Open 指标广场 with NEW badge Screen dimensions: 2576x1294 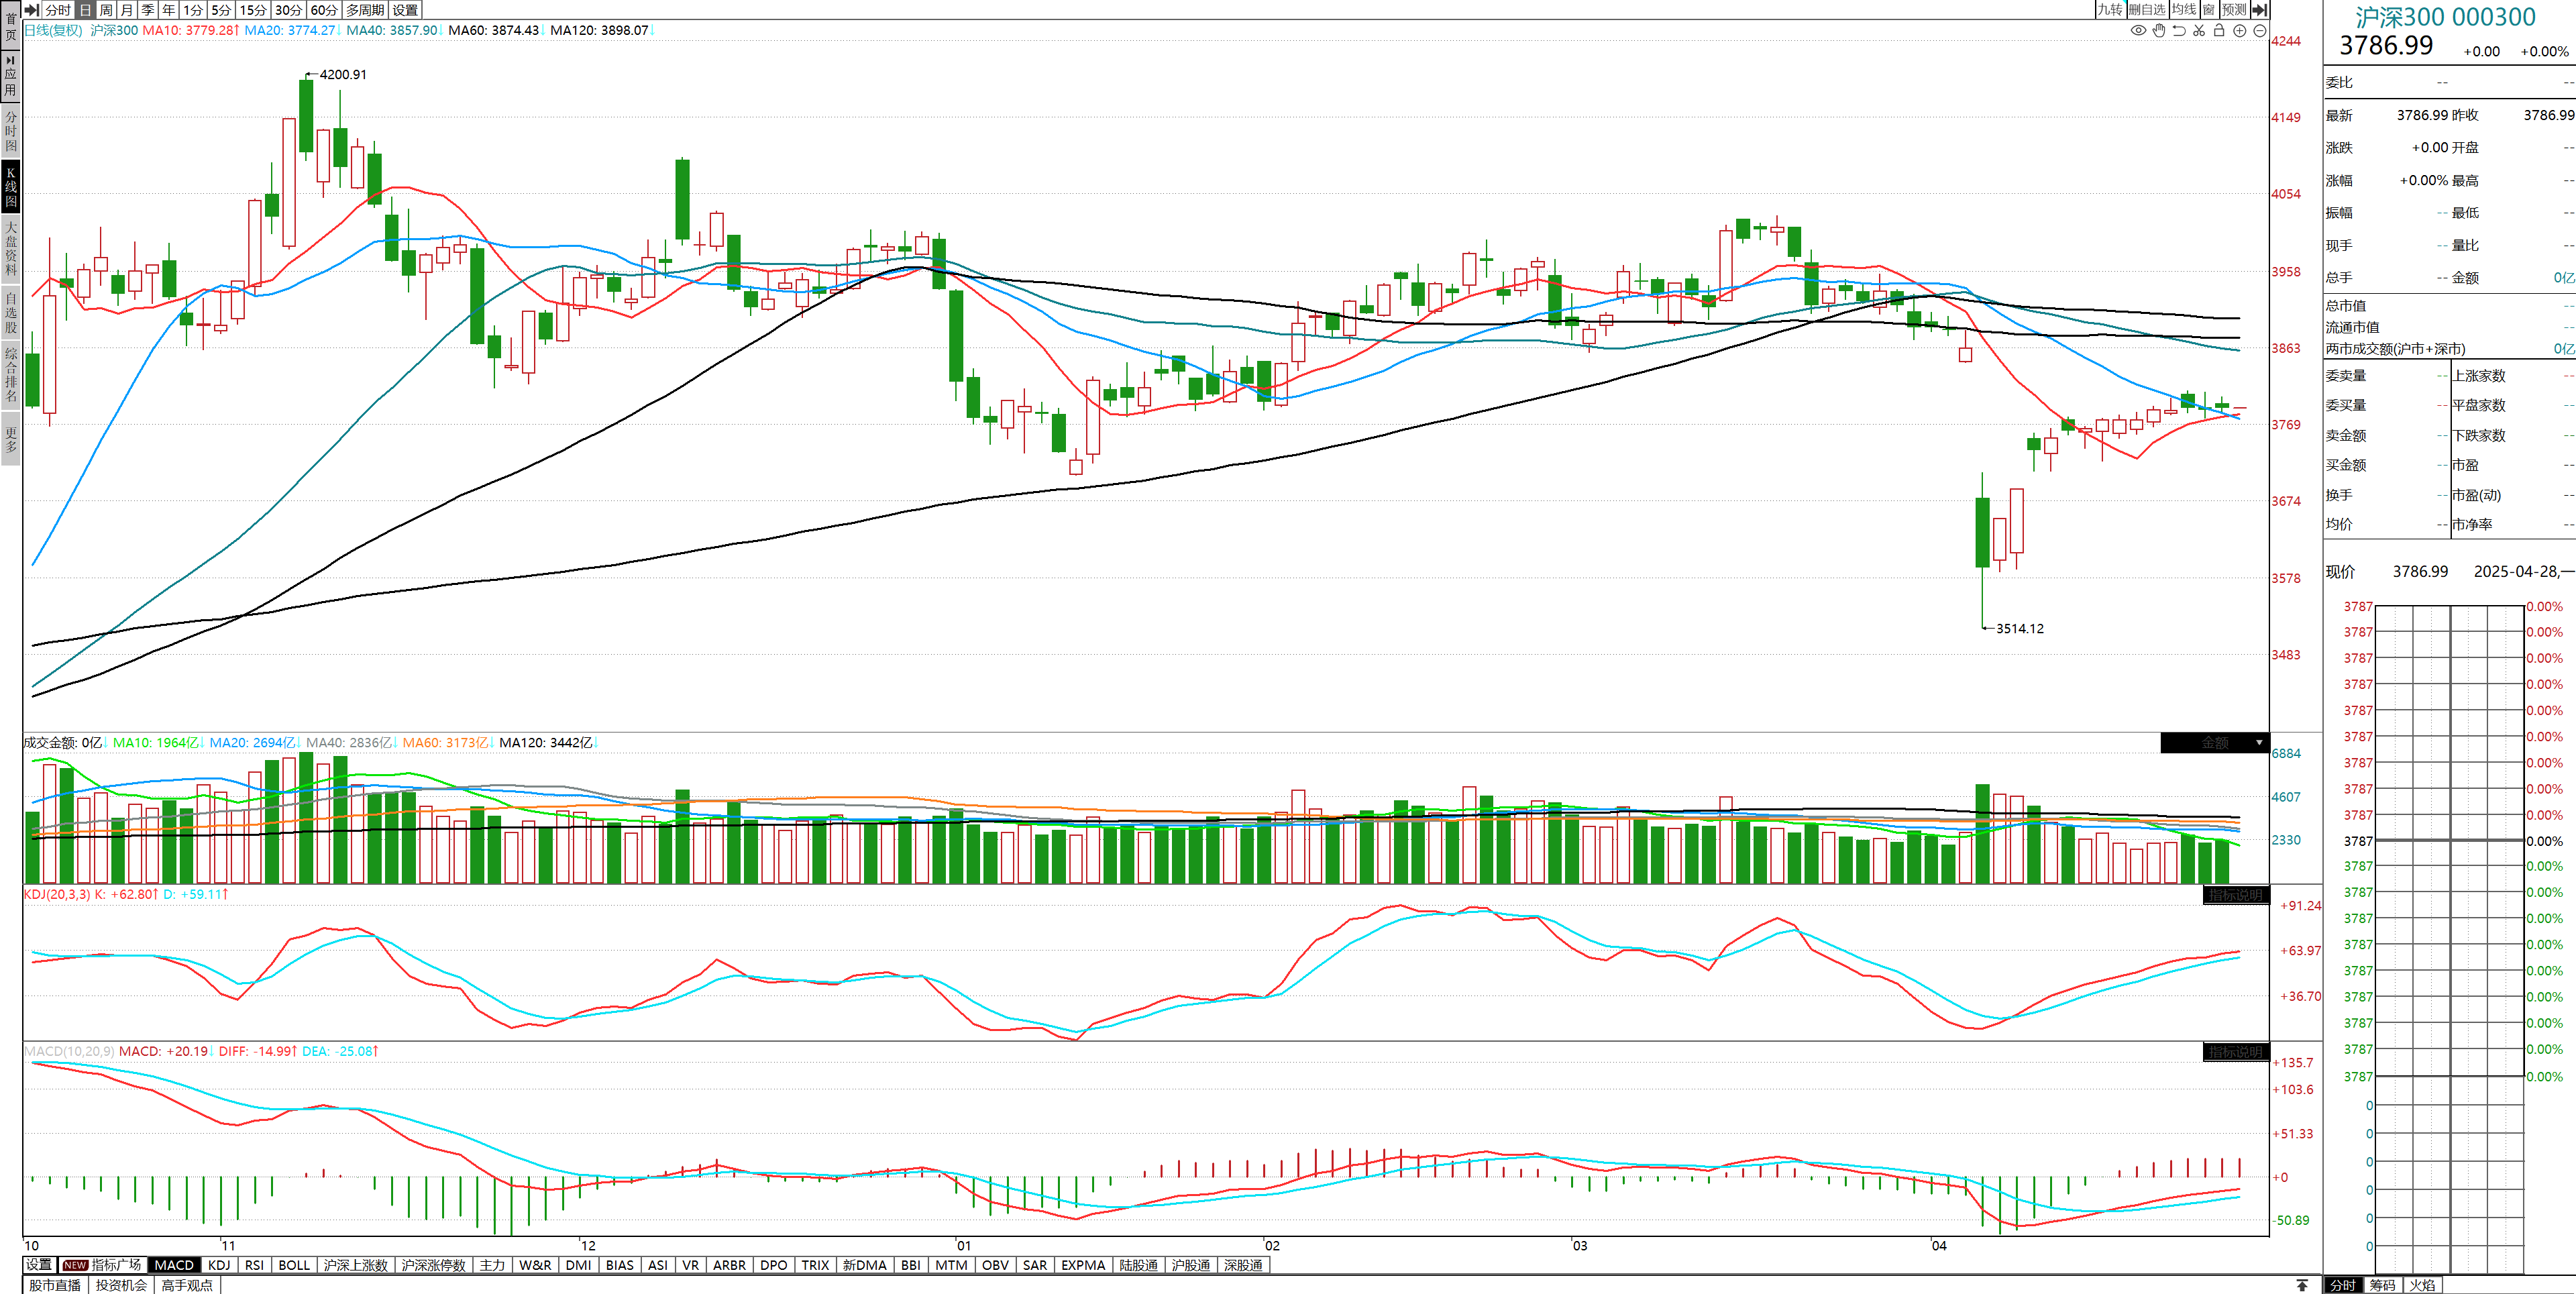[102, 1265]
